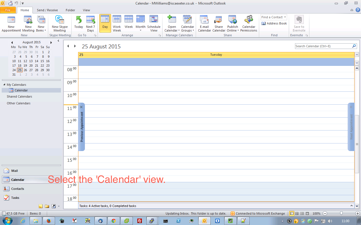This screenshot has width=361, height=225.
Task: Click the E-mail Calendar button
Action: click(x=204, y=24)
